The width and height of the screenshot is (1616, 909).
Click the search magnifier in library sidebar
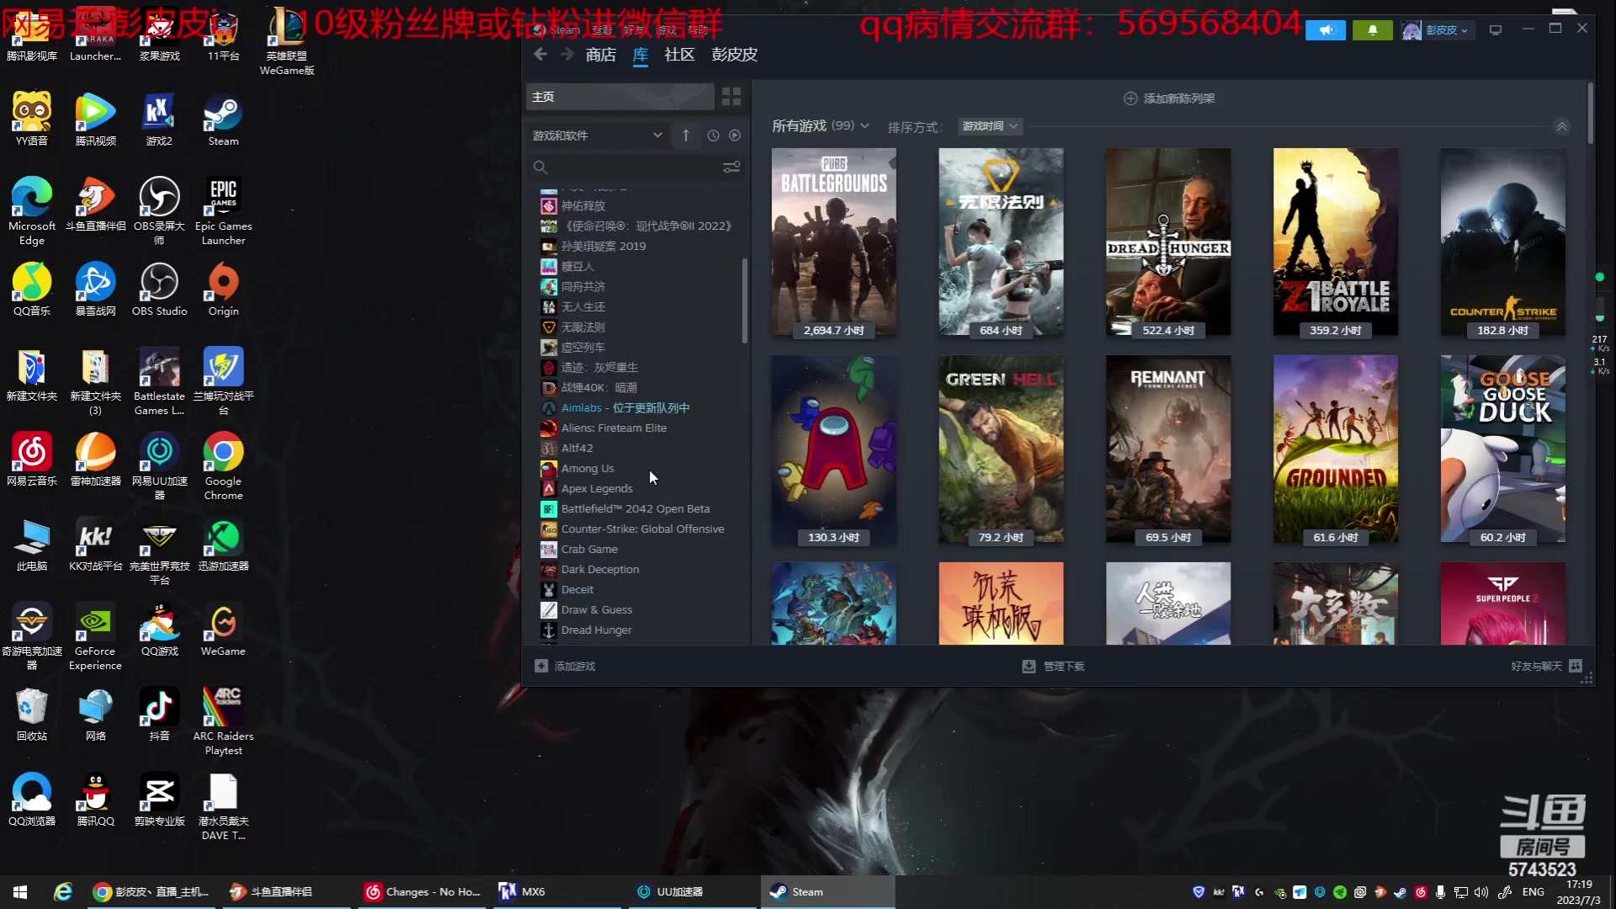pos(540,167)
